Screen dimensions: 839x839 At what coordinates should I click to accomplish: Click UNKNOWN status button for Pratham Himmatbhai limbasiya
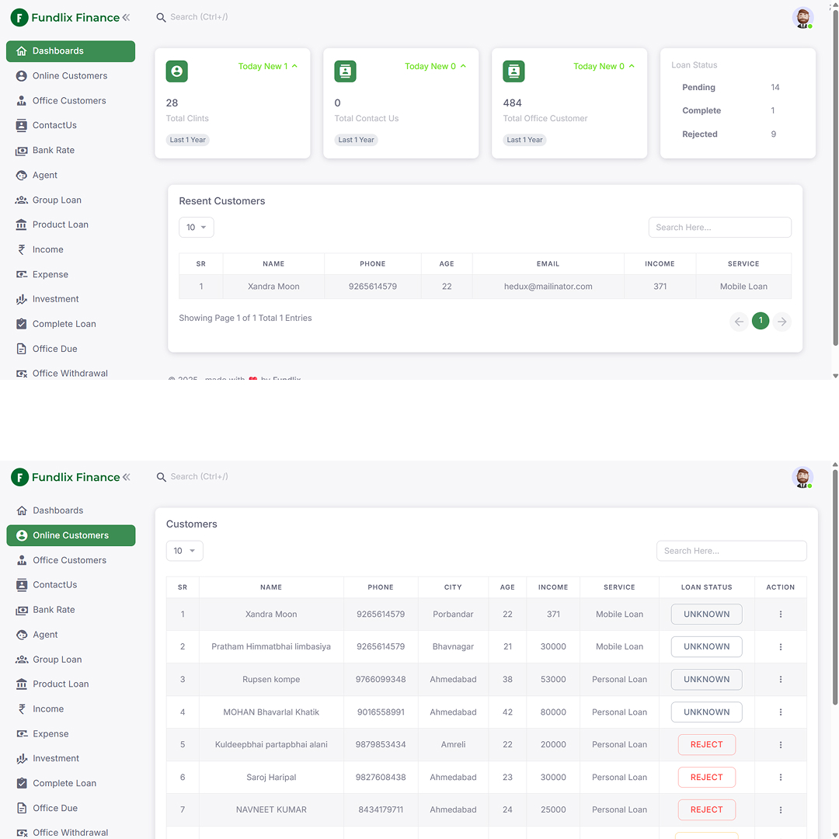click(706, 647)
